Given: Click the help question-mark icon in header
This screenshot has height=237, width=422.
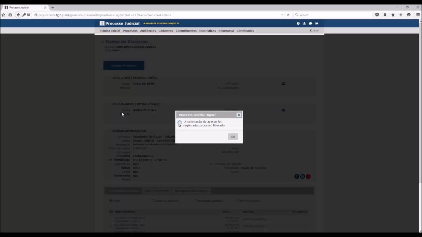Looking at the screenshot, I should point(298,23).
